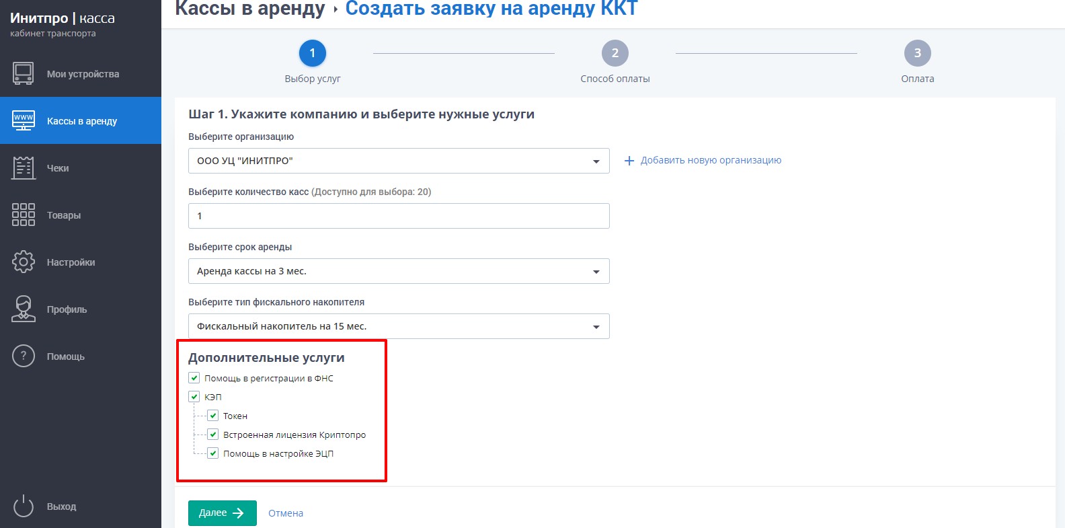Click the Мои устройства bus icon
The width and height of the screenshot is (1065, 528).
coord(24,73)
